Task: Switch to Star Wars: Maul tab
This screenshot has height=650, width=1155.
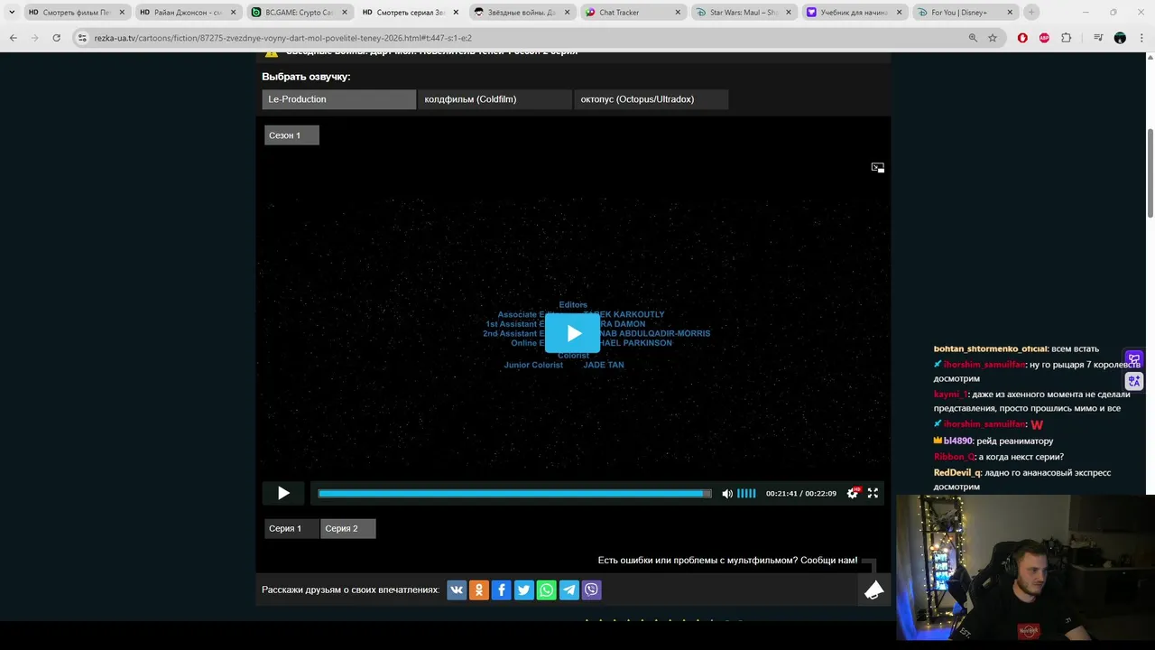Action: pyautogui.click(x=744, y=13)
